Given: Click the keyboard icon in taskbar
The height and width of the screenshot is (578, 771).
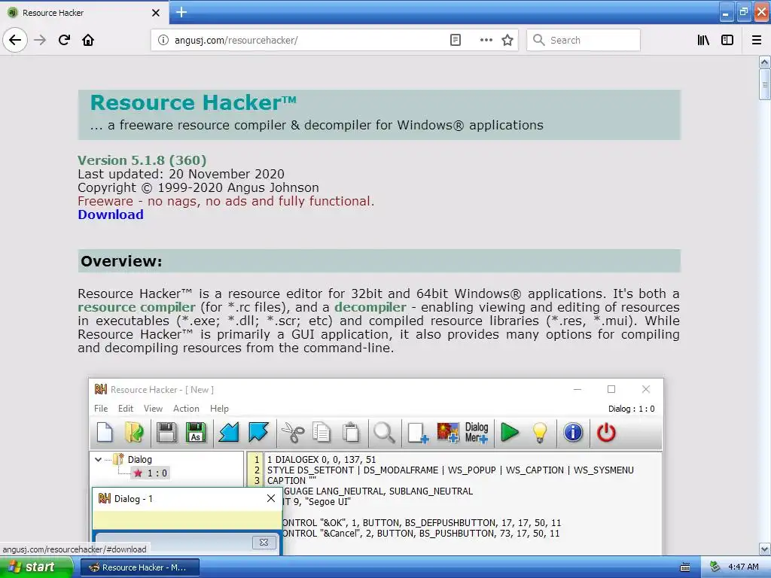Looking at the screenshot, I should click(x=685, y=567).
